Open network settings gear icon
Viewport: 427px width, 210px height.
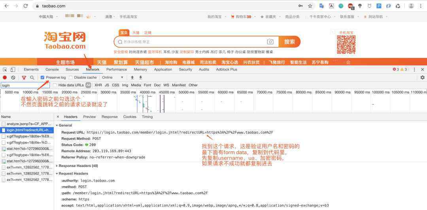pyautogui.click(x=422, y=78)
